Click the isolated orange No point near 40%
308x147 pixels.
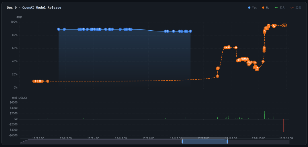263,61
